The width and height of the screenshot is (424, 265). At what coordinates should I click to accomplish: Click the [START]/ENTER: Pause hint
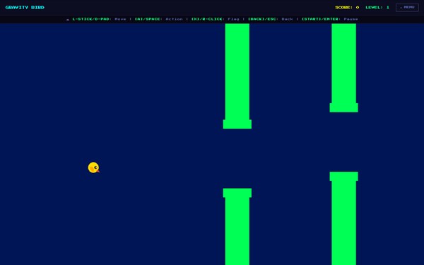pyautogui.click(x=329, y=19)
